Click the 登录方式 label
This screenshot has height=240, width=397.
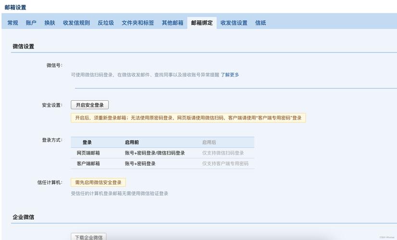(52, 140)
